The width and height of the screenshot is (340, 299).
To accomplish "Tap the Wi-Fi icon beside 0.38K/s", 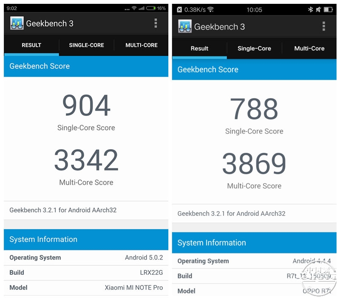I will [x=210, y=9].
